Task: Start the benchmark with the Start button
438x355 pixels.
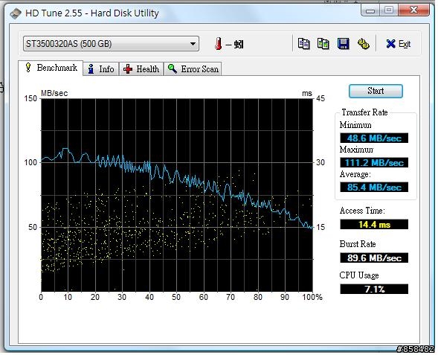Action: (x=376, y=91)
